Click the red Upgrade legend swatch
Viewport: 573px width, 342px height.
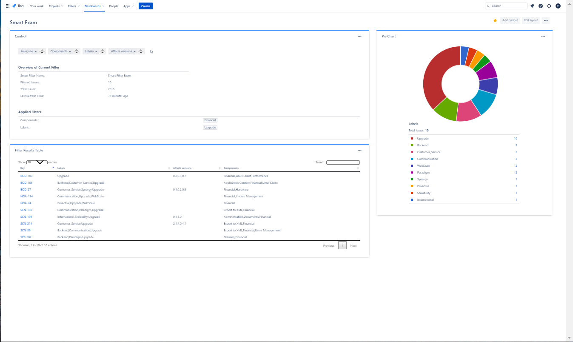[x=412, y=139]
